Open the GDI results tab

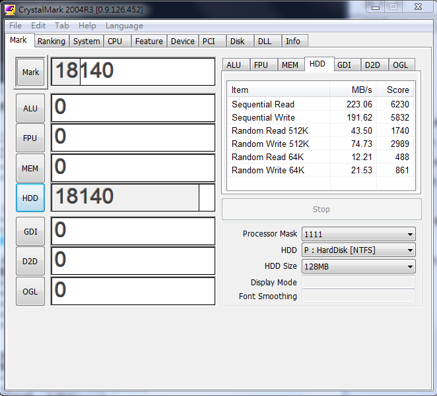[347, 65]
